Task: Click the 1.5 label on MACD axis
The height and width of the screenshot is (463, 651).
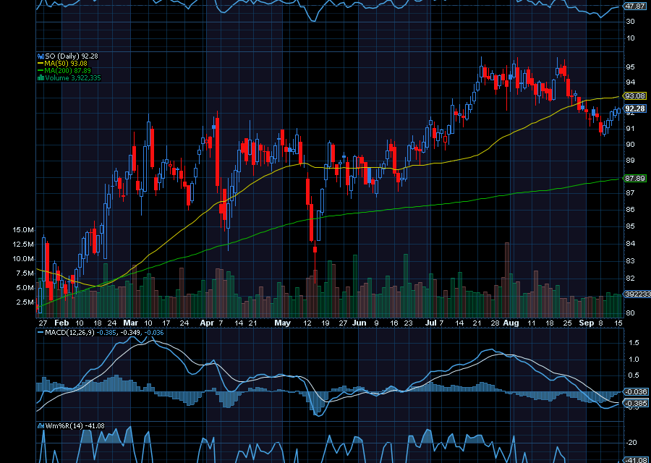Action: click(x=634, y=343)
